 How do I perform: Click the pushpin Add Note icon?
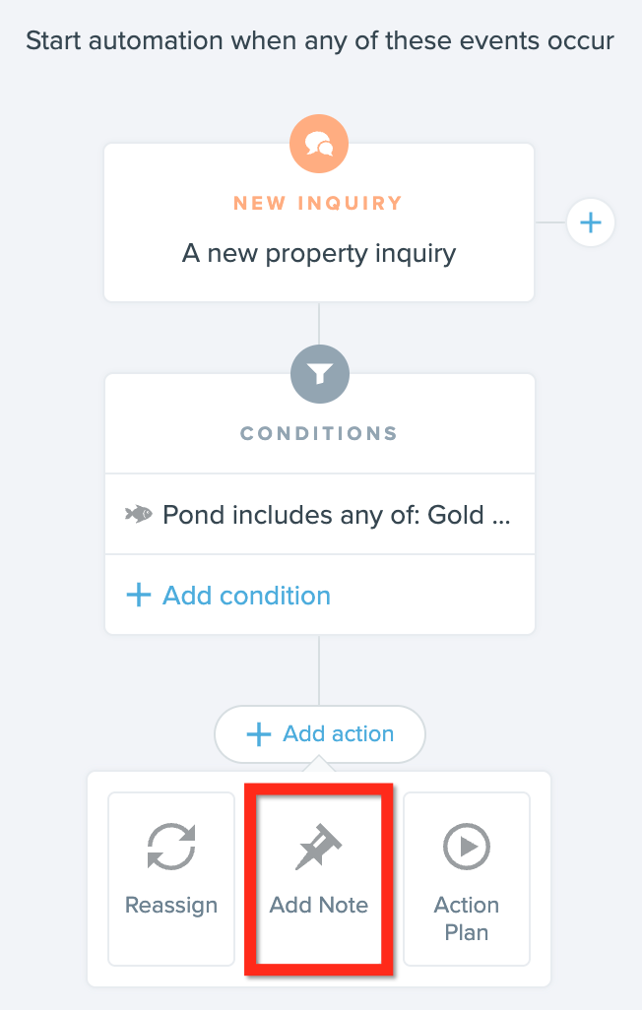(318, 848)
